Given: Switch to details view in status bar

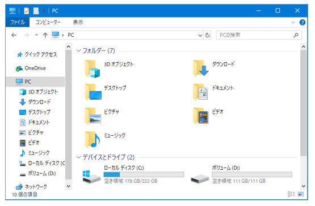Looking at the screenshot, I should 291,194.
